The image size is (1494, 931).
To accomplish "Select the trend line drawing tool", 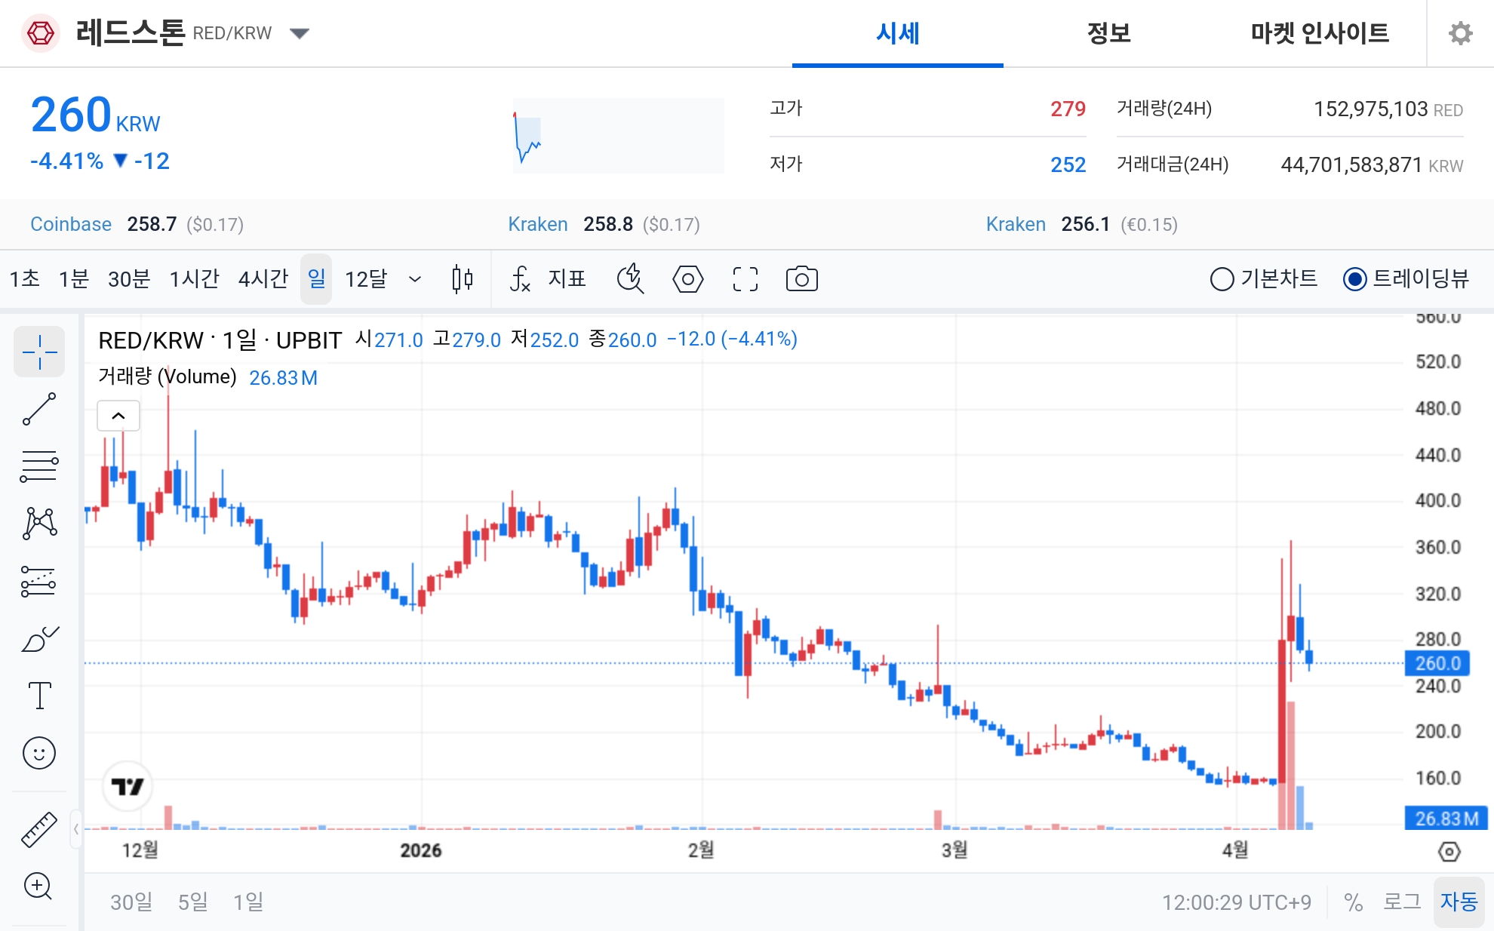I will click(x=39, y=409).
